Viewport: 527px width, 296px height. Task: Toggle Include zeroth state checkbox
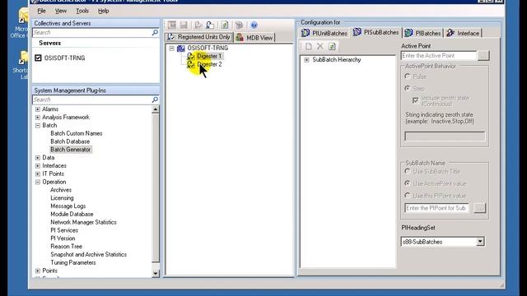tap(415, 100)
